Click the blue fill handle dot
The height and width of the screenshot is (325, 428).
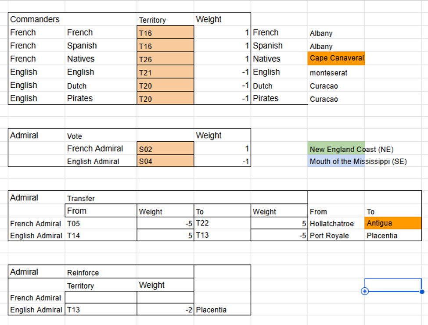click(x=422, y=292)
